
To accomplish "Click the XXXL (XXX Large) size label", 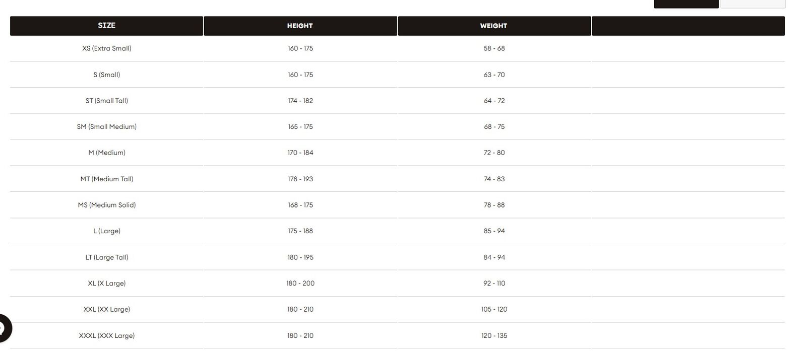I will [x=106, y=335].
